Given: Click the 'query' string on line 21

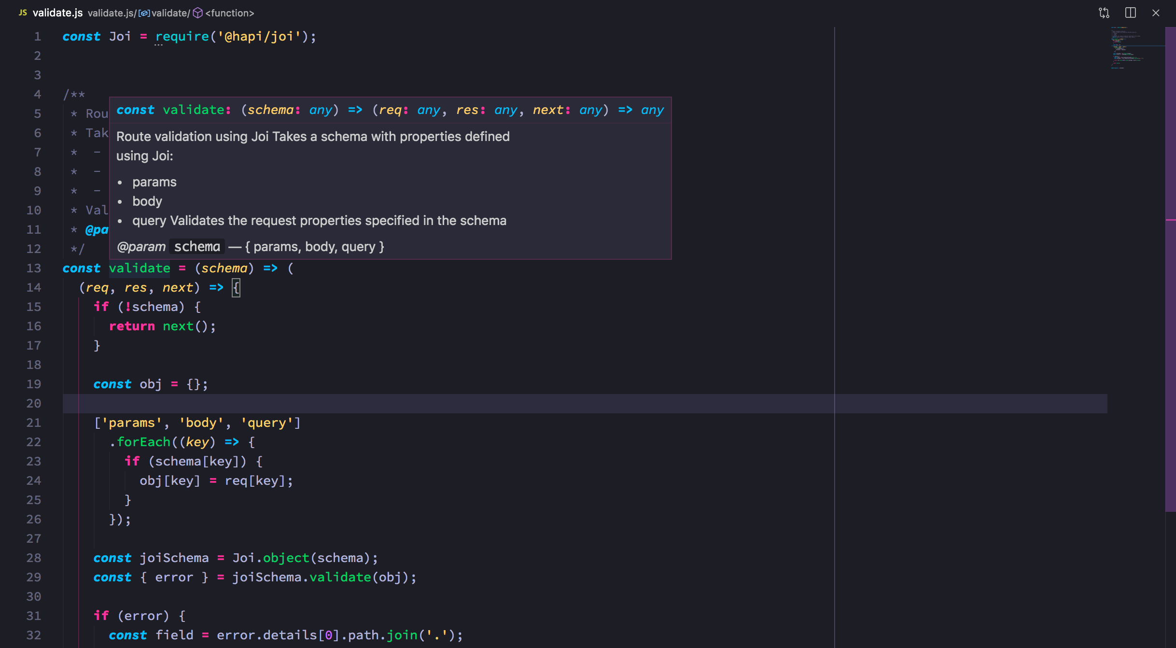Looking at the screenshot, I should coord(267,423).
